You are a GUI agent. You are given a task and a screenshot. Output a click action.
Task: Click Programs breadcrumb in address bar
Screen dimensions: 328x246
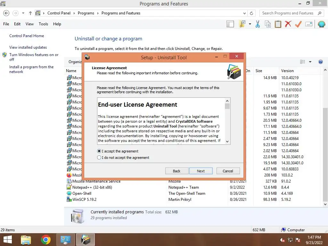(86, 13)
